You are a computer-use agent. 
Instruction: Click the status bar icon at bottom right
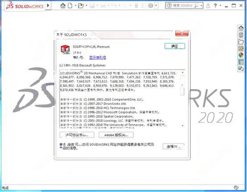pyautogui.click(x=236, y=188)
